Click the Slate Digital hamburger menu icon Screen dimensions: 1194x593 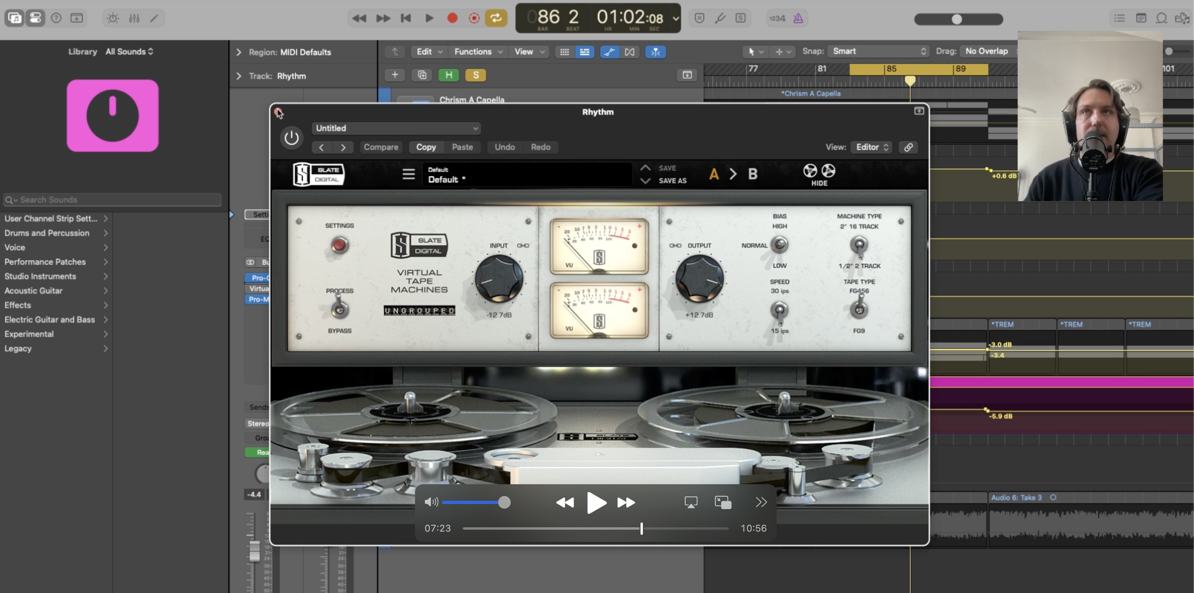pos(408,174)
